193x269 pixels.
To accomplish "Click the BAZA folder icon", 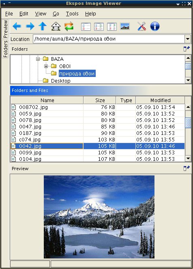I will (45, 59).
